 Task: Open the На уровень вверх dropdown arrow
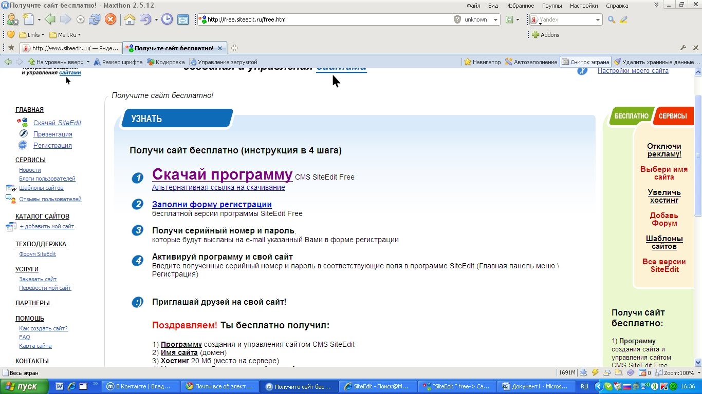point(88,62)
